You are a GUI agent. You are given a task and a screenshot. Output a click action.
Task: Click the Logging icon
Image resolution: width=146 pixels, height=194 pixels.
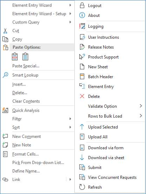82,26
